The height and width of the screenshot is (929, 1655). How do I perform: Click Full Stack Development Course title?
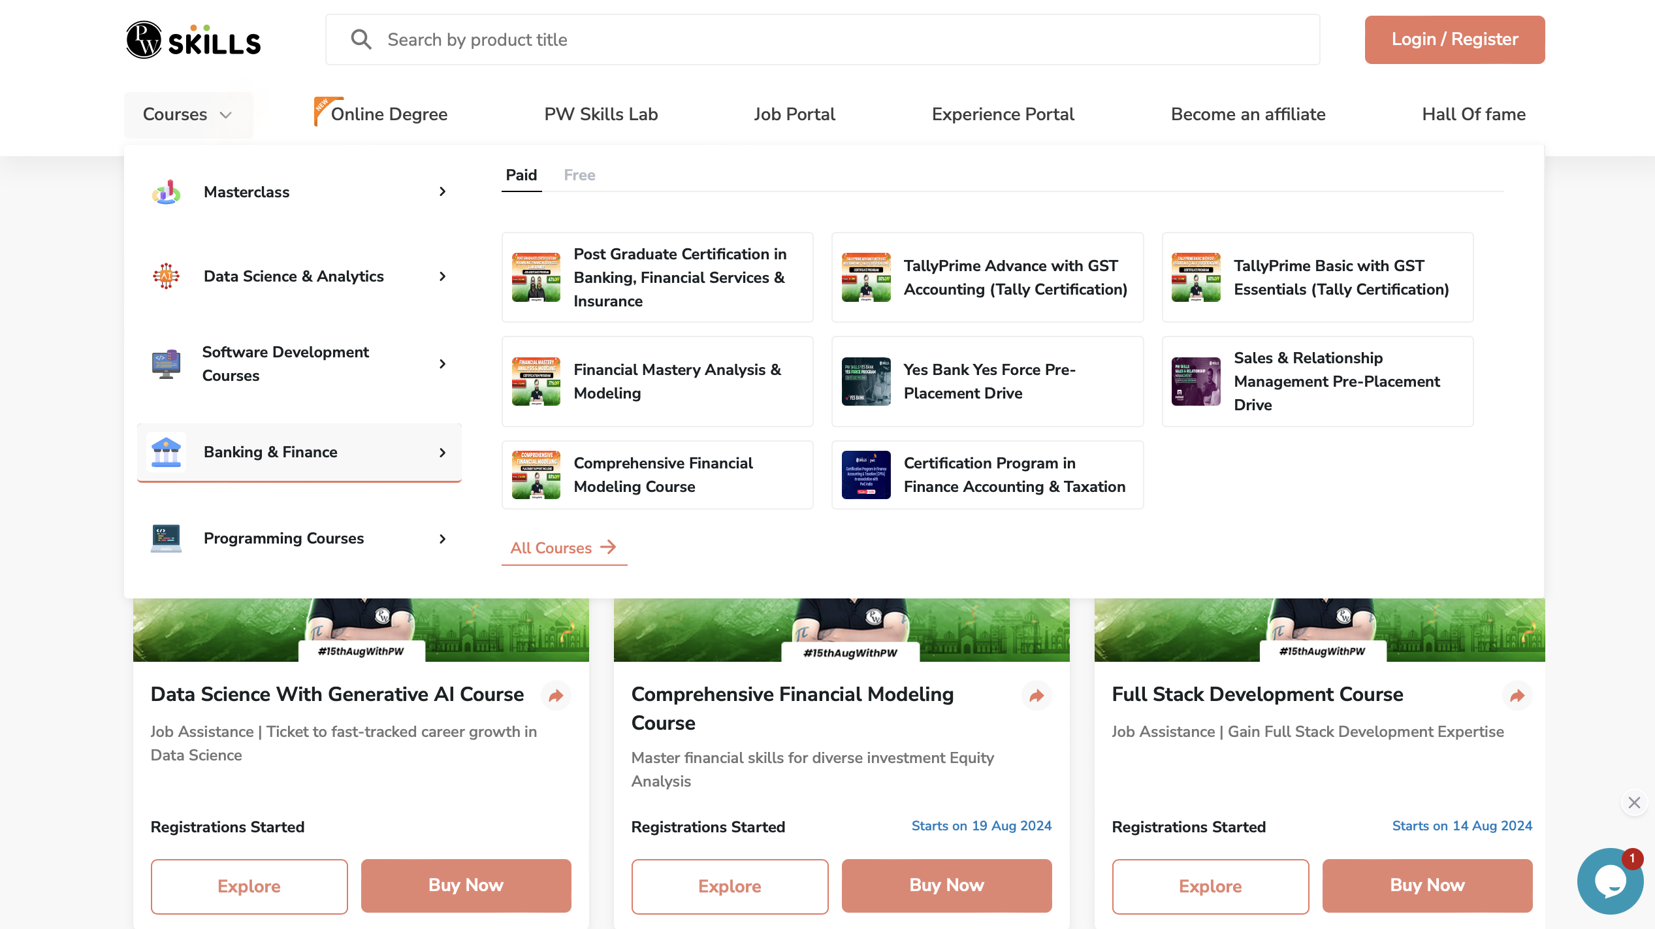1257,694
